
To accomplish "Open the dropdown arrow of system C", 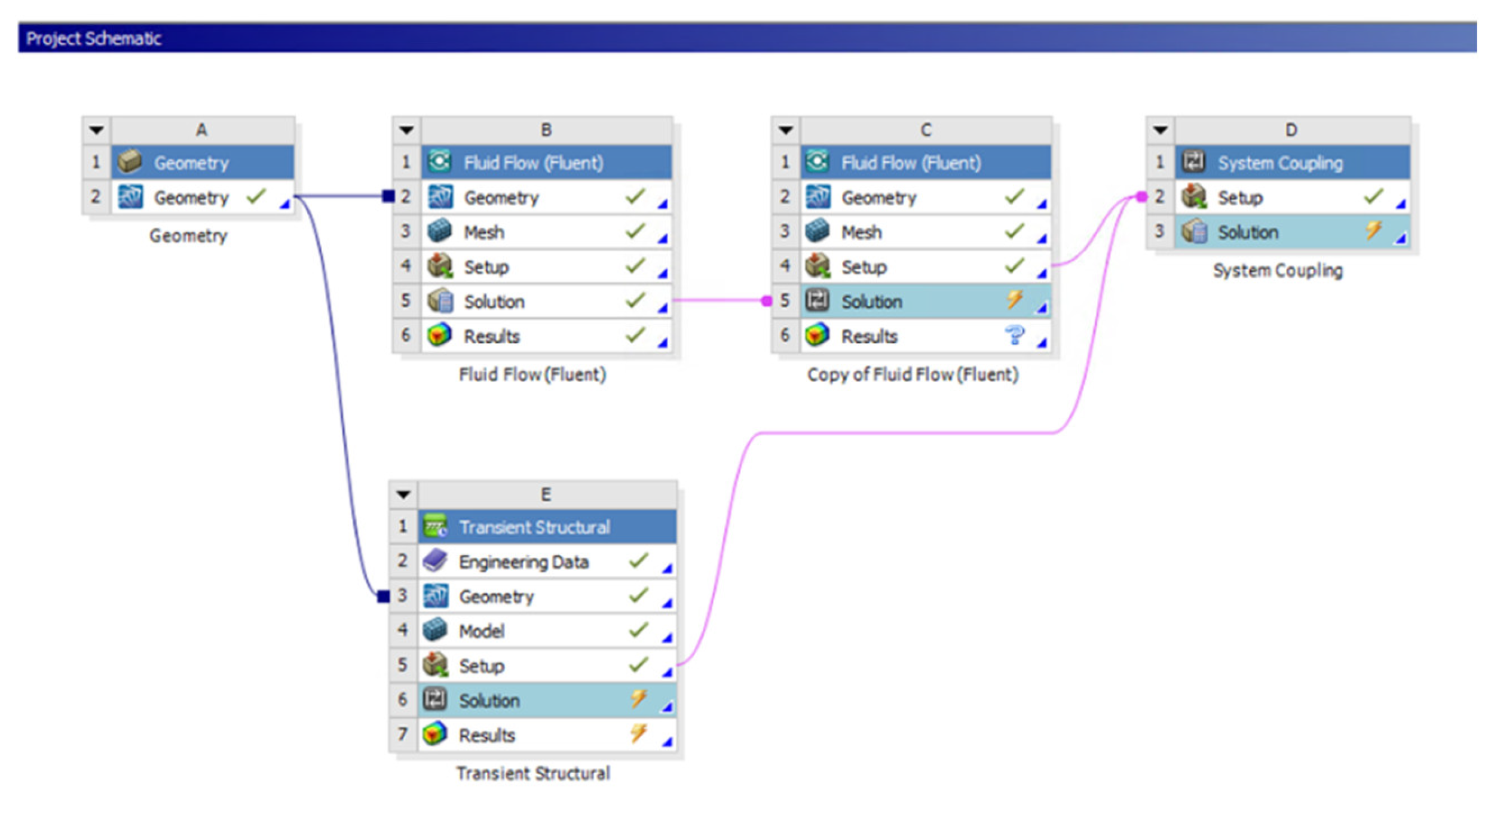I will click(785, 130).
